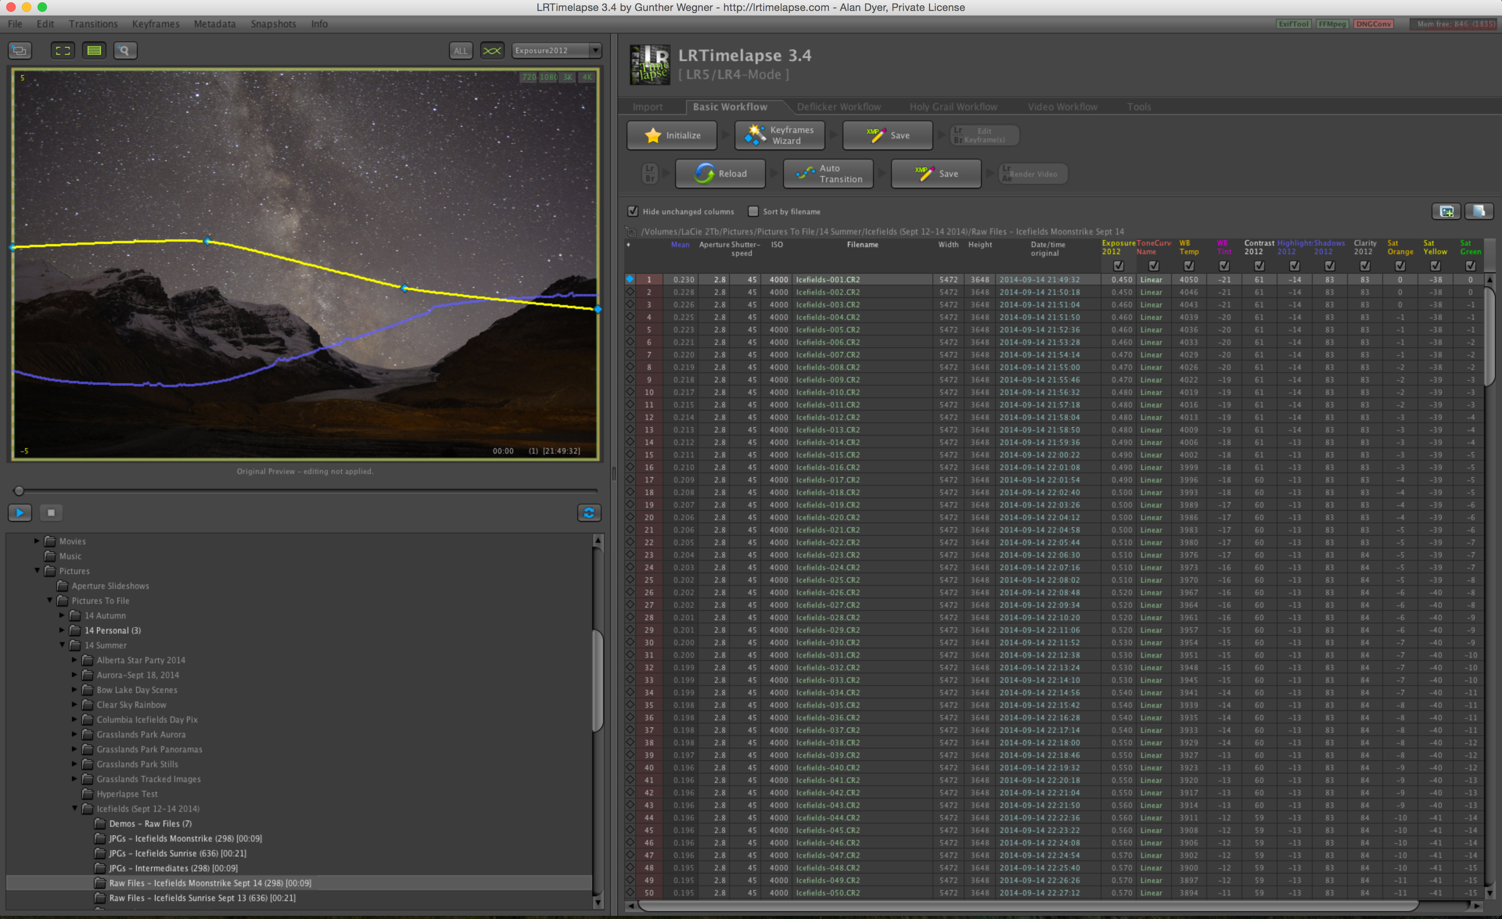Click the Initialize star button
This screenshot has height=919, width=1502.
[x=671, y=135]
